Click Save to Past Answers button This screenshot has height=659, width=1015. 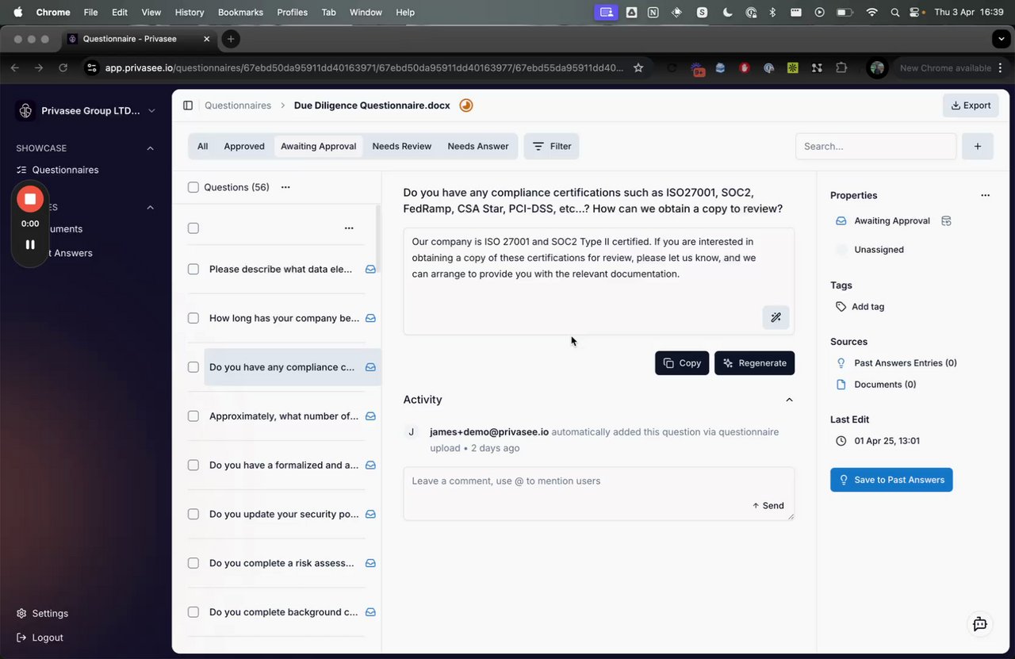coord(891,480)
